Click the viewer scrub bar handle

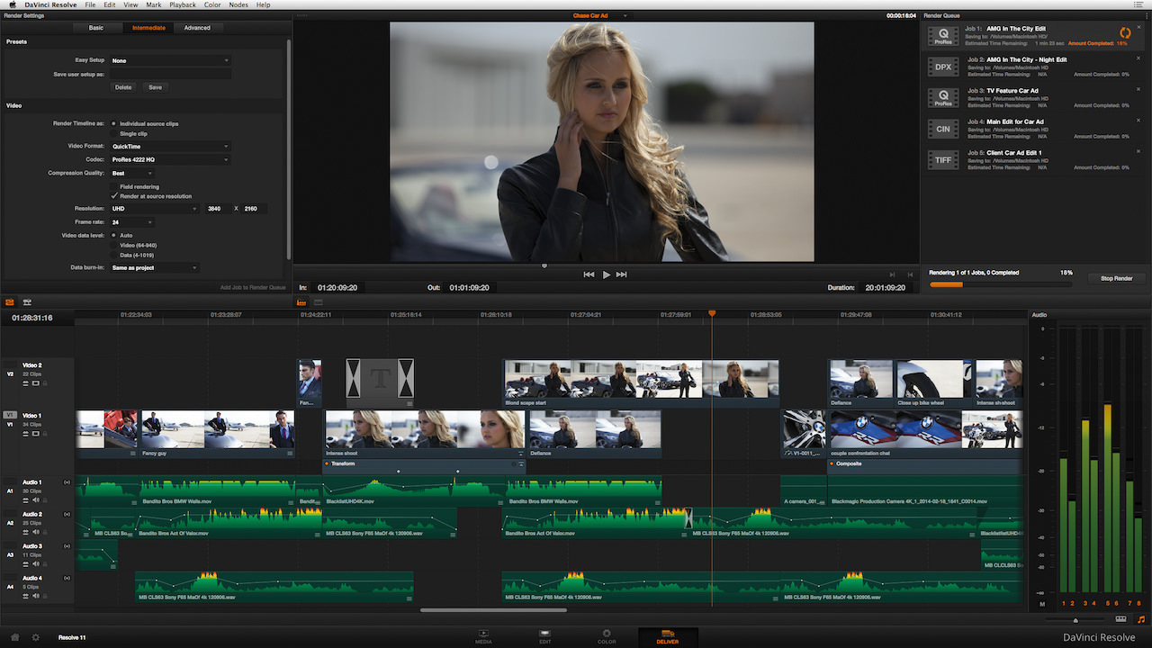[x=544, y=265]
